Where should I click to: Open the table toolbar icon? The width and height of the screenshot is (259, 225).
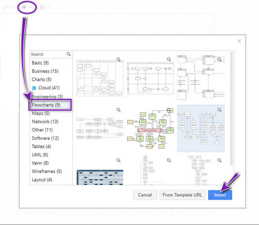click(x=42, y=7)
